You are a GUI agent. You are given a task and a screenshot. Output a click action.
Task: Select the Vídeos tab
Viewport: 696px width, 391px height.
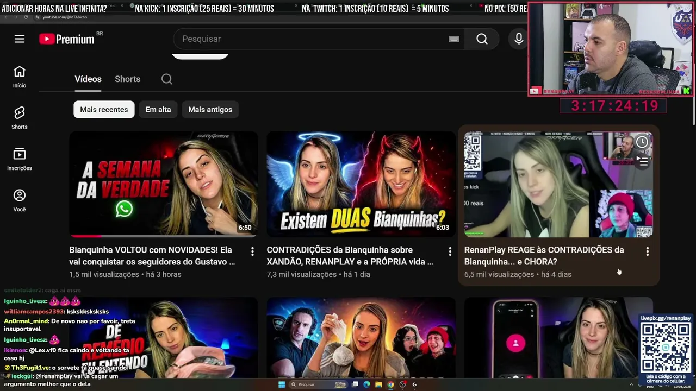88,79
